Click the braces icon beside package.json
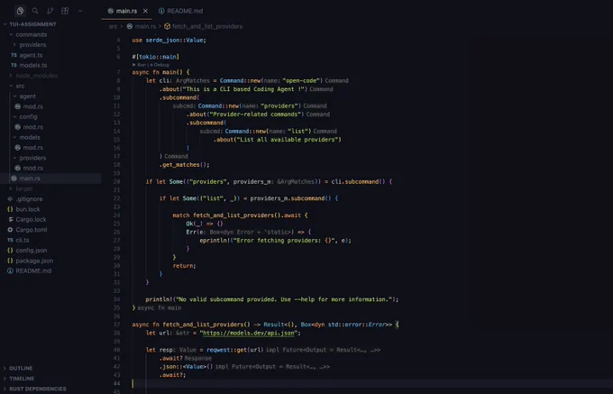Viewport: 613px width, 394px height. click(x=10, y=261)
